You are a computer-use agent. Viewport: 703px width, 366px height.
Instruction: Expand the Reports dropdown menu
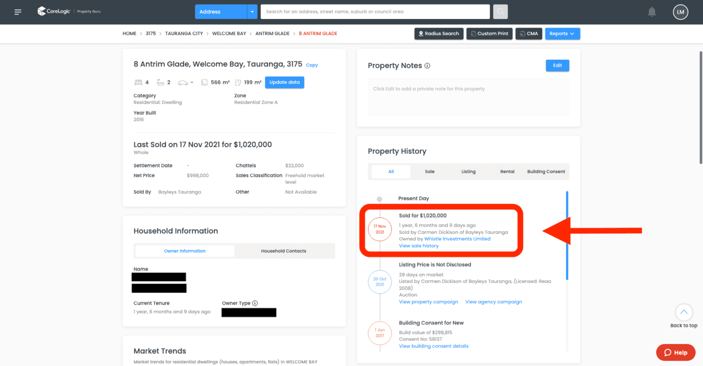(x=562, y=34)
